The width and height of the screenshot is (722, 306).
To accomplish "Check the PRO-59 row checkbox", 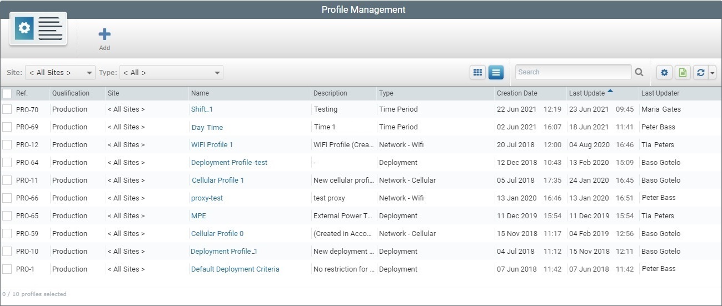I will click(7, 234).
